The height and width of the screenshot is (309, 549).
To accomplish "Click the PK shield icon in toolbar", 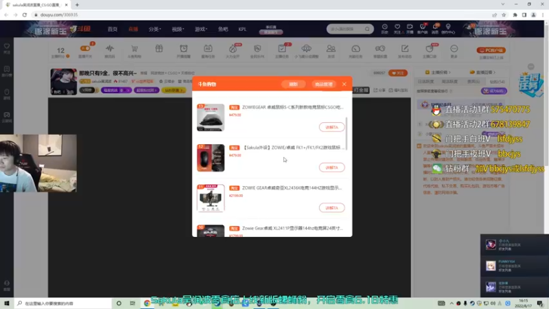I will tap(257, 49).
